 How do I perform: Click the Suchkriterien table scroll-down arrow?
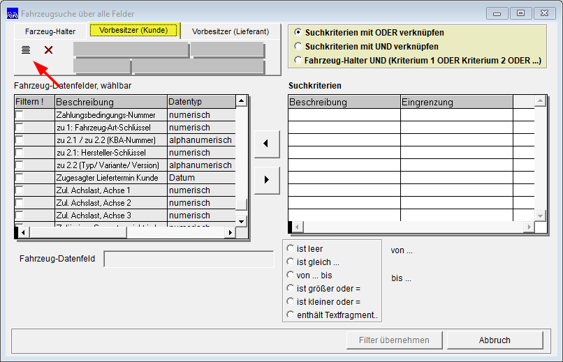tap(540, 216)
